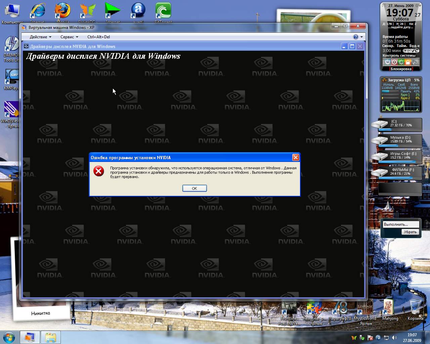
Task: Click taskbar clock showing 19:07
Action: click(412, 338)
